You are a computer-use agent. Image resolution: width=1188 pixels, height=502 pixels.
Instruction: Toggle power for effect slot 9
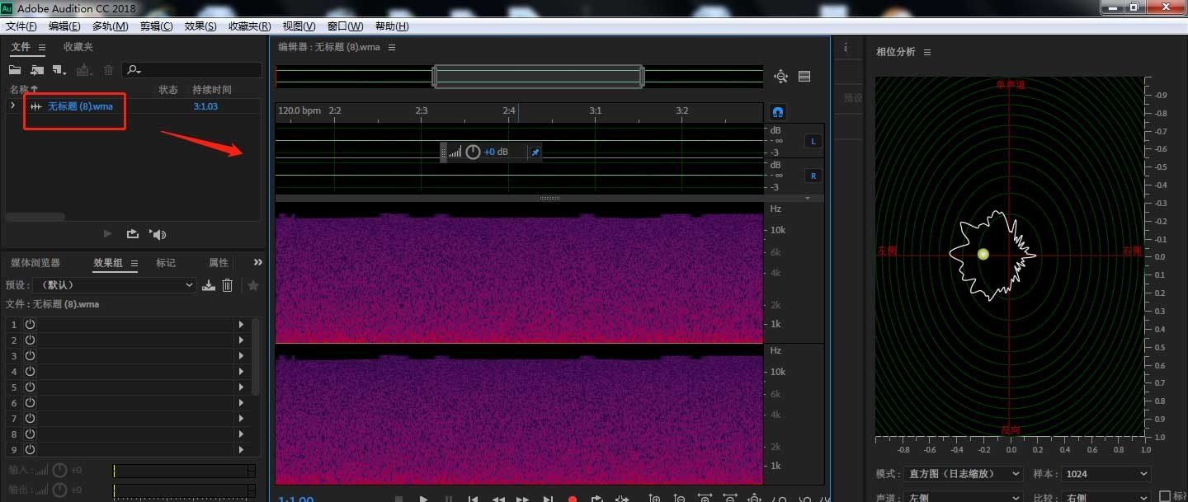(30, 450)
